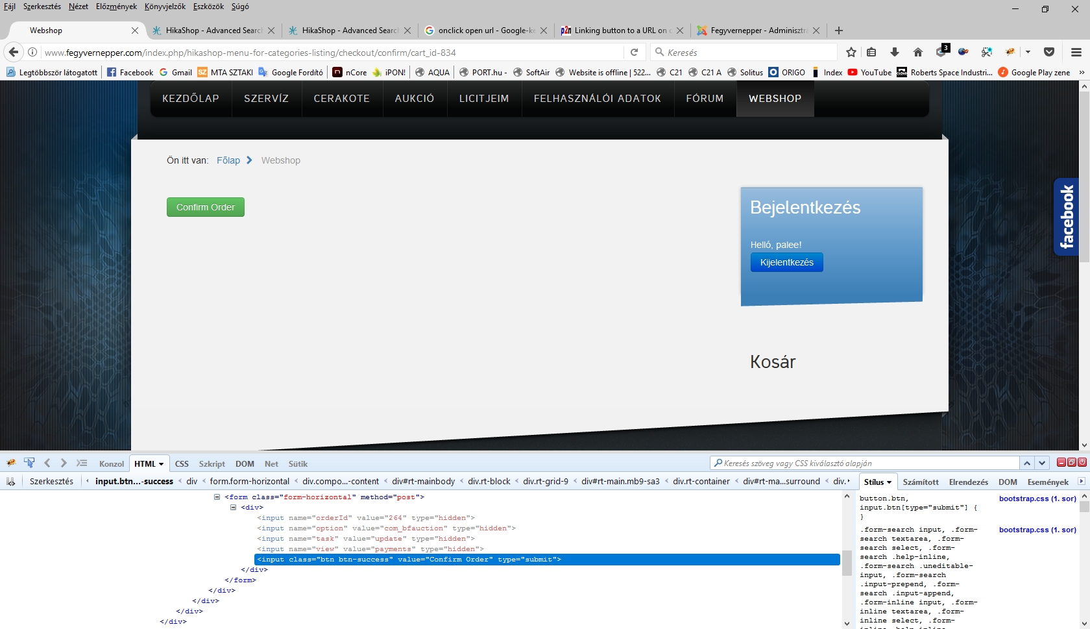
Task: Open the Sütik tab in Firebug
Action: (298, 464)
